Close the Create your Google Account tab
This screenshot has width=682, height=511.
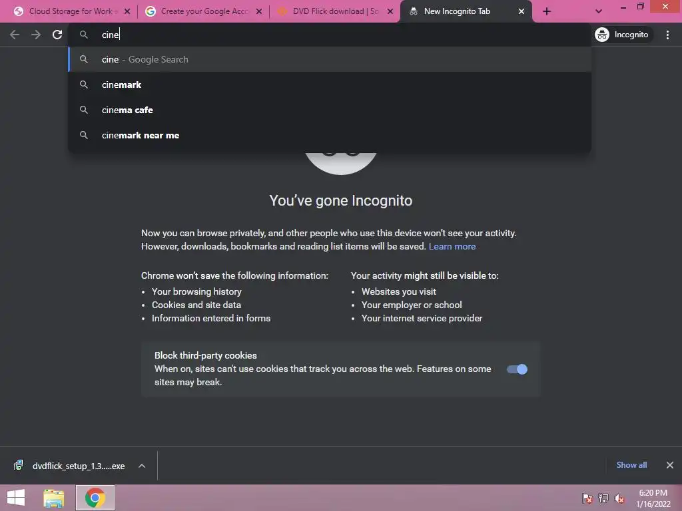pyautogui.click(x=259, y=11)
